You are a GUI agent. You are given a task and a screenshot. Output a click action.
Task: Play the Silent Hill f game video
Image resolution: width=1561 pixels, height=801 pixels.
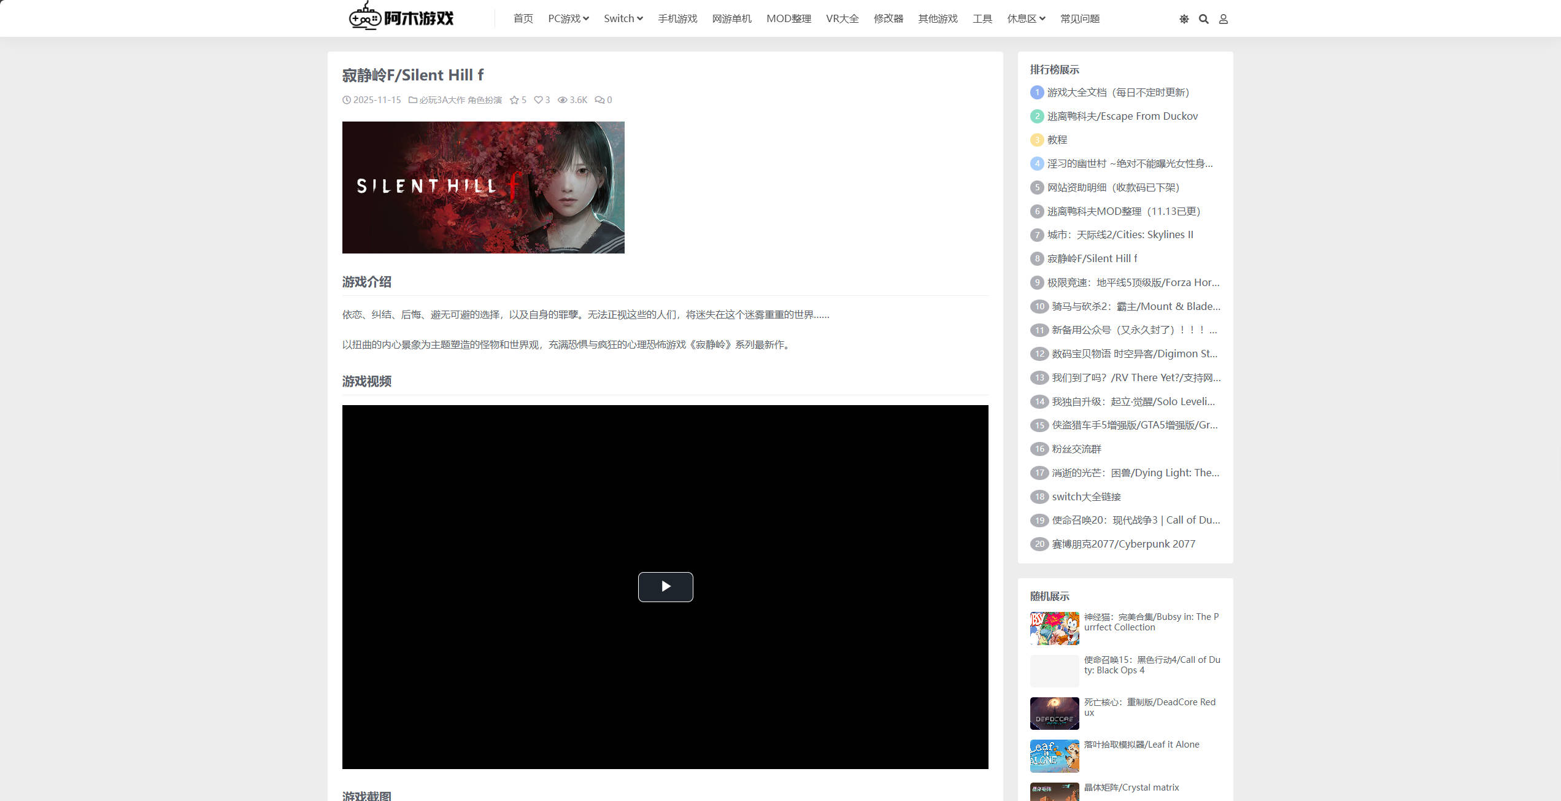tap(665, 587)
